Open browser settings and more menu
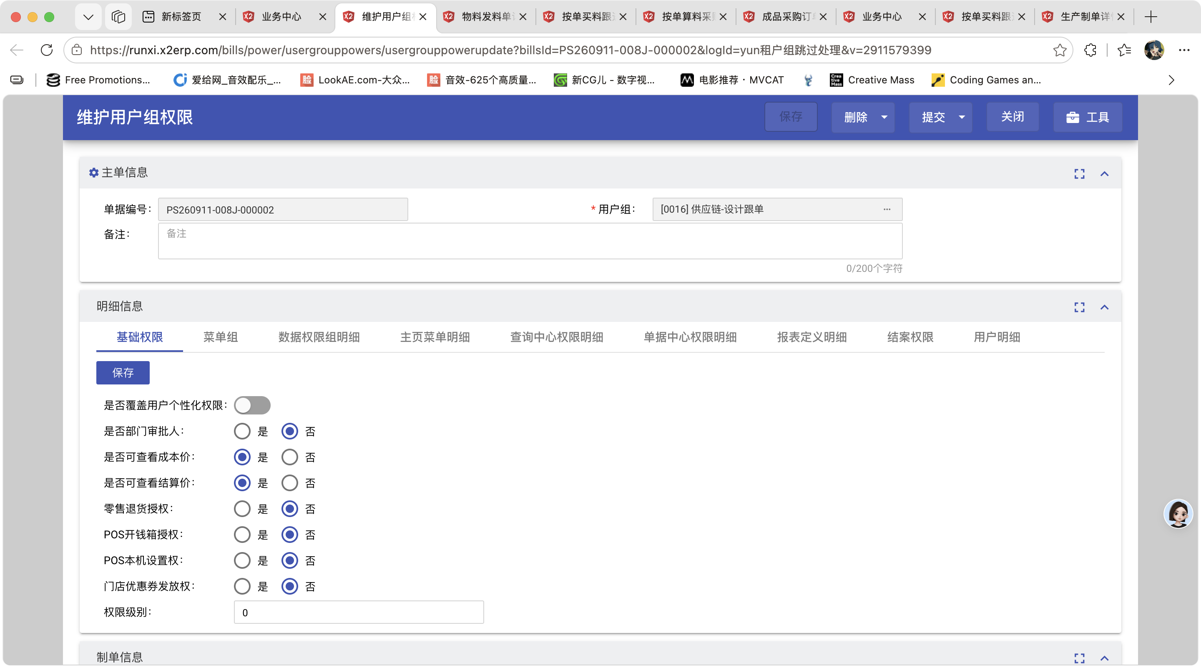The image size is (1201, 668). (1184, 50)
